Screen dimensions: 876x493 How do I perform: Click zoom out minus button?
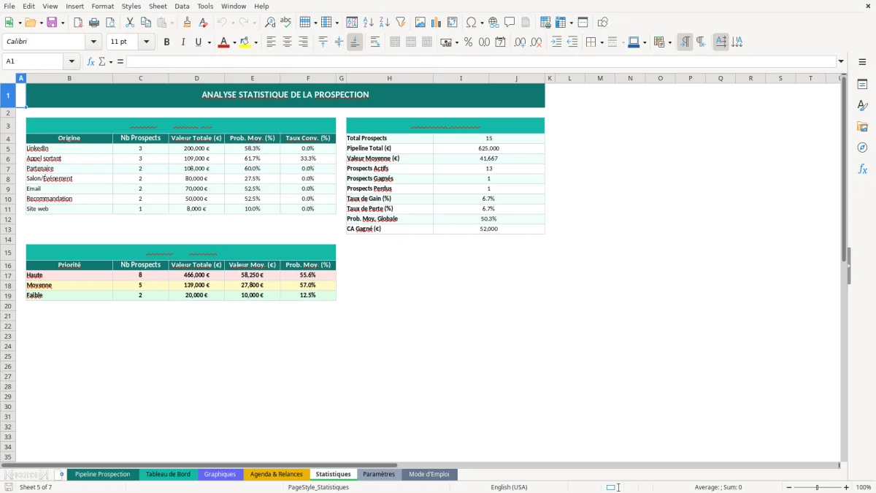tap(789, 487)
